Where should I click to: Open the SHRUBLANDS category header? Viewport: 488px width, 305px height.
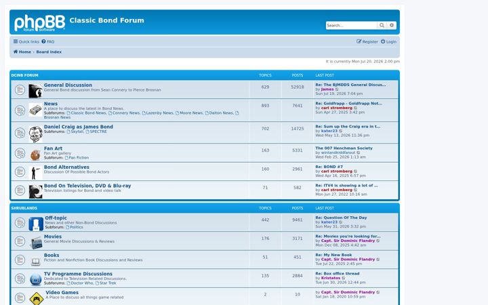[24, 208]
